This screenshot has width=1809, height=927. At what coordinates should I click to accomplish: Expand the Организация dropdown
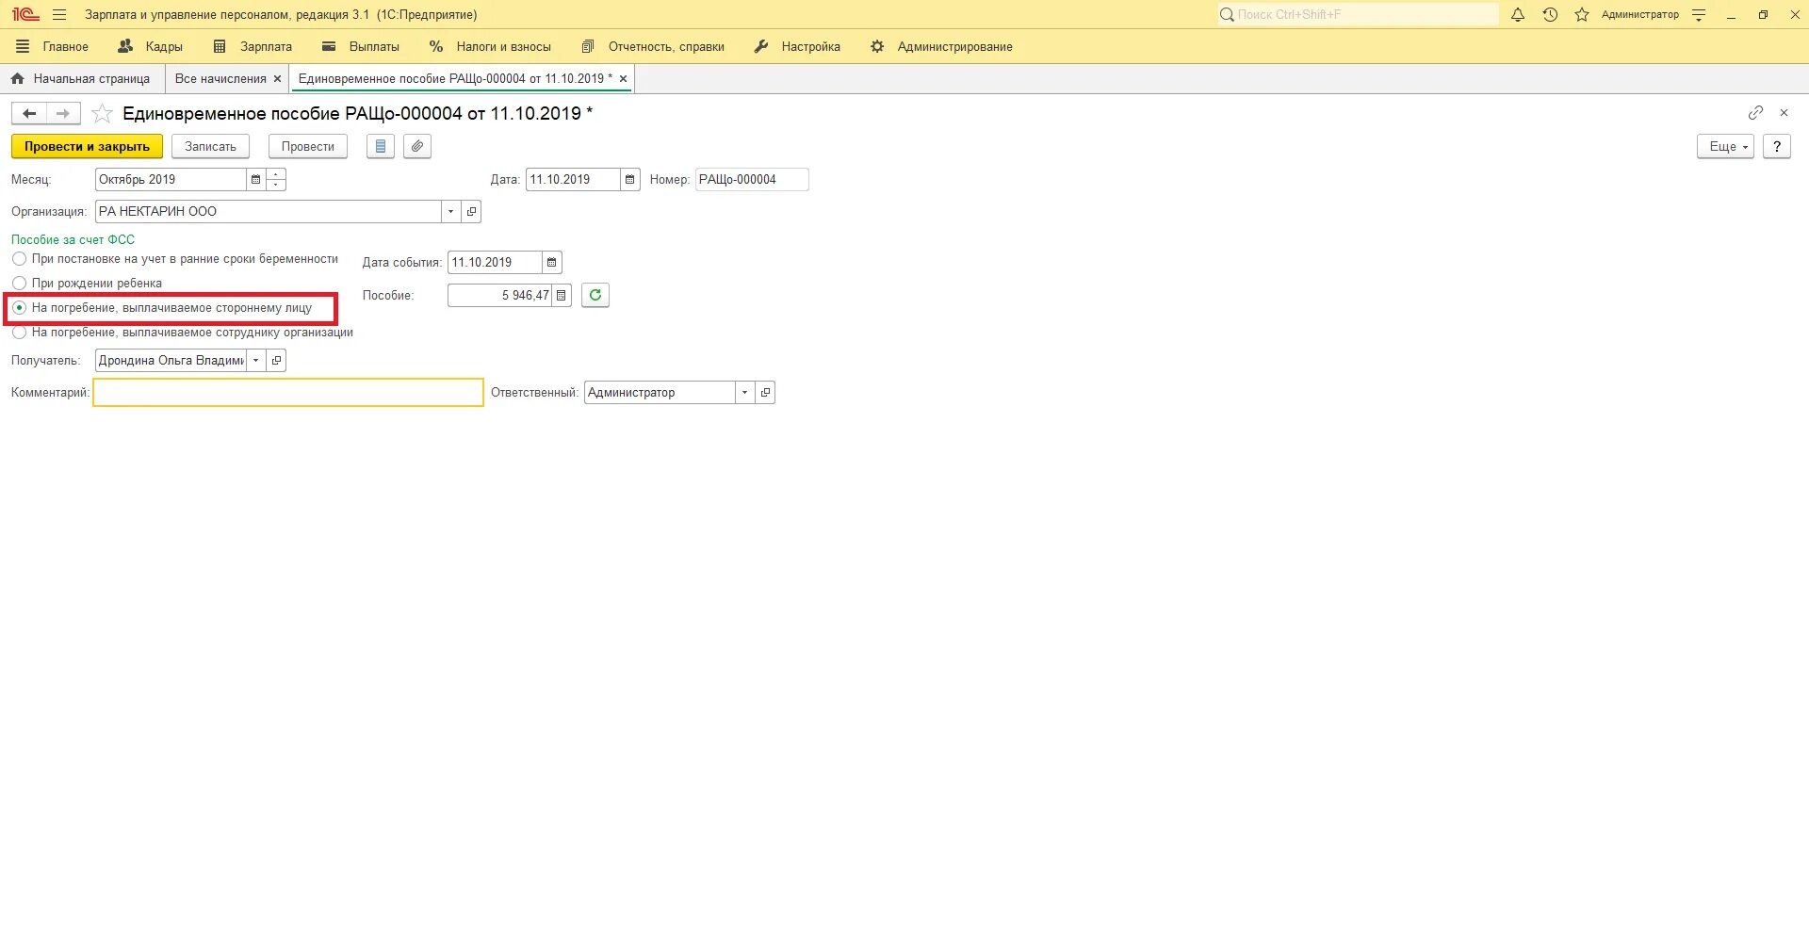coord(451,211)
